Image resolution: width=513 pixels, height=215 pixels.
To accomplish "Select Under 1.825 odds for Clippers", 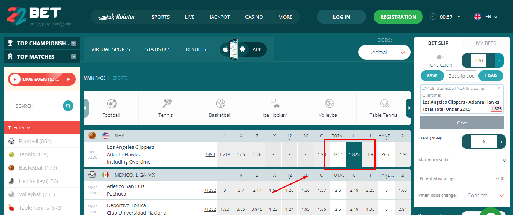I will pyautogui.click(x=354, y=154).
